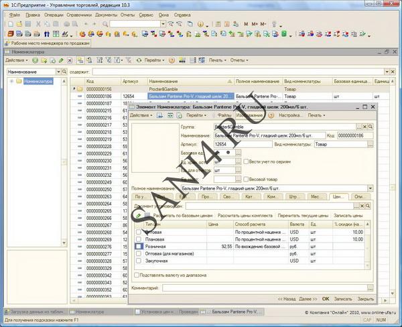
Task: Open Печать dropdown in Номенклатура toolbar
Action: (217, 60)
